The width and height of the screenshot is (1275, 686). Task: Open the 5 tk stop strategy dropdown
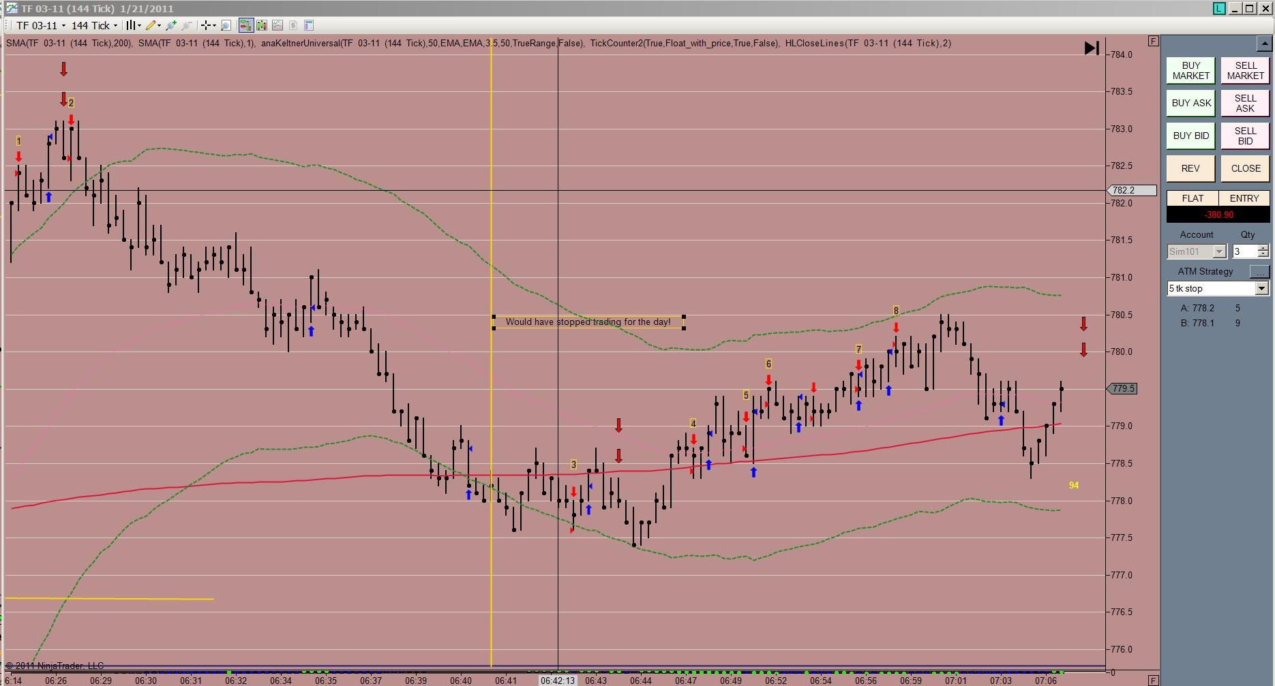coord(1218,288)
